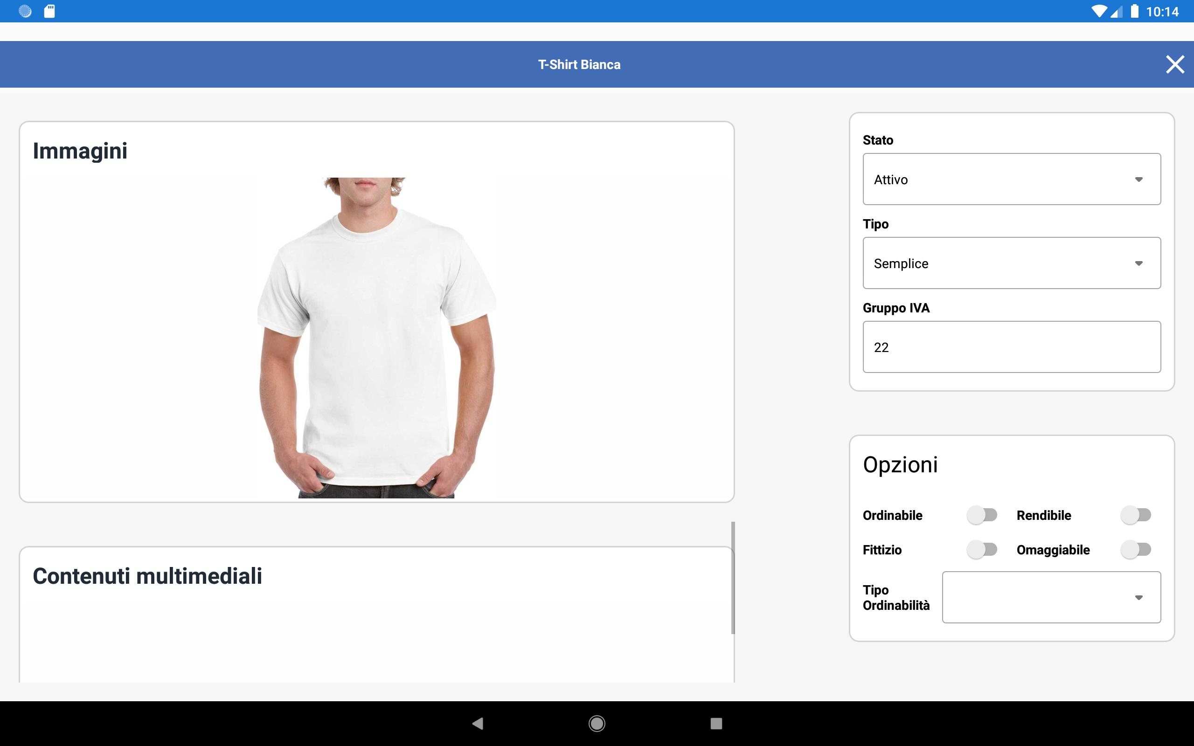Tap the Android home navigation button

[x=597, y=724]
